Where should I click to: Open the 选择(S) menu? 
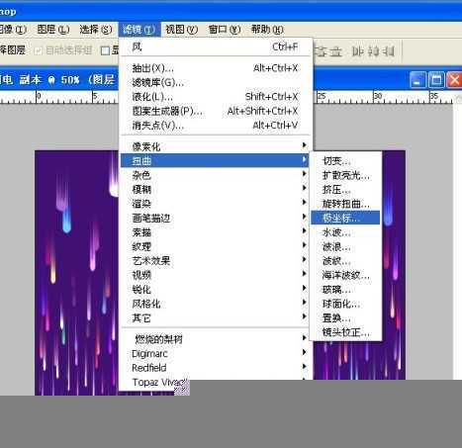[x=96, y=30]
